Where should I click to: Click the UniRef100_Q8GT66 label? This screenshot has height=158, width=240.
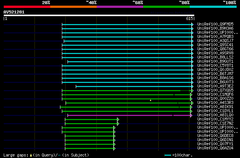click(x=215, y=49)
